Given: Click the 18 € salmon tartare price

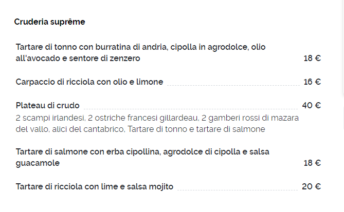Looking at the screenshot, I should pyautogui.click(x=312, y=163).
